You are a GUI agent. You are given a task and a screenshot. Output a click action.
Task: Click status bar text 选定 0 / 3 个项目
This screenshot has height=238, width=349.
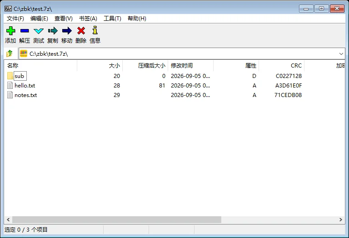[x=26, y=229]
